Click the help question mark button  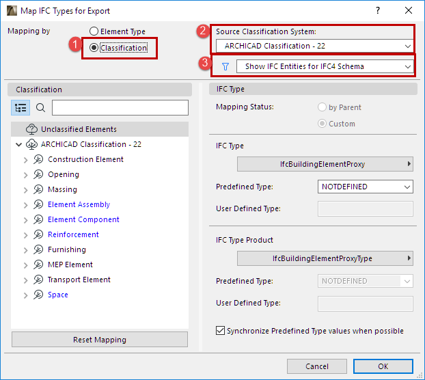coord(378,10)
